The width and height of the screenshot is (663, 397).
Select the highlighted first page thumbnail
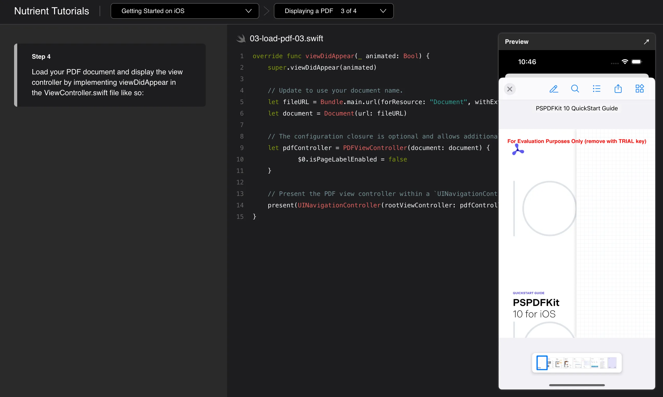[542, 363]
